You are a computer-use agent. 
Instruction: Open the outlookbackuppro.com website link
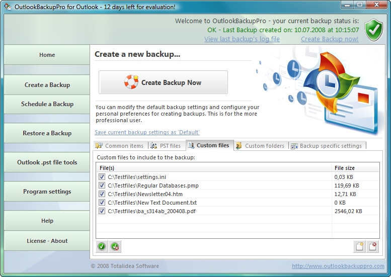coord(338,266)
